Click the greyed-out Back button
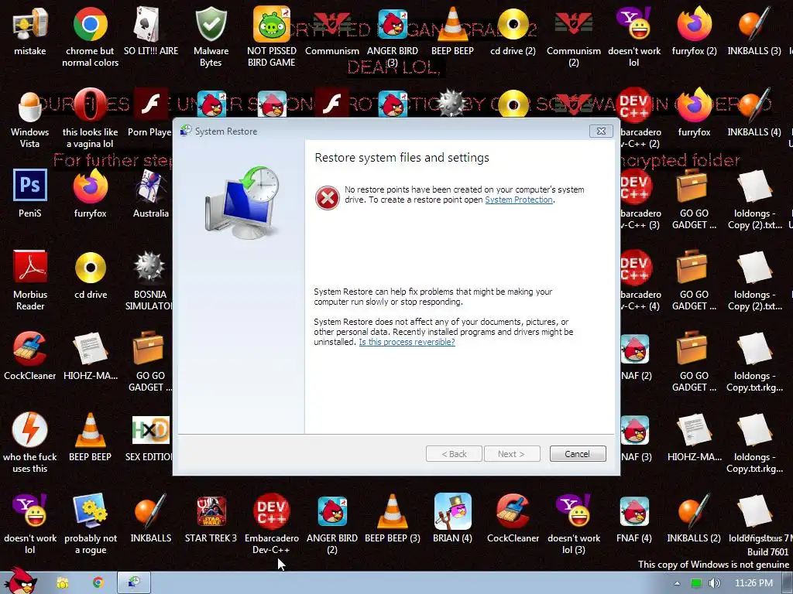Viewport: 793px width, 594px height. [x=454, y=453]
